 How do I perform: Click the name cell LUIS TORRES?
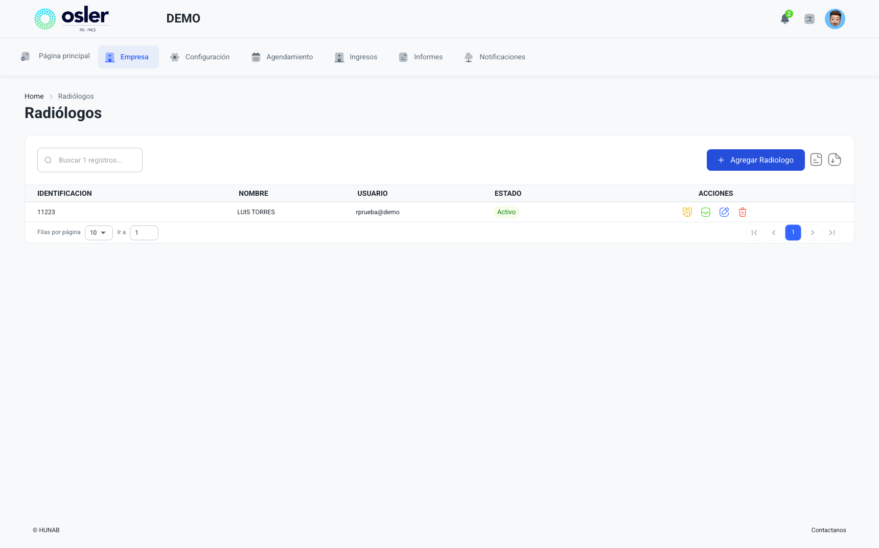coord(256,212)
